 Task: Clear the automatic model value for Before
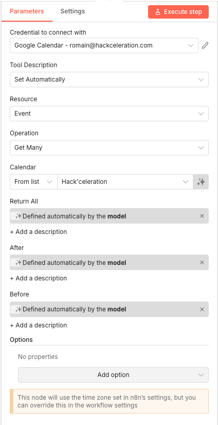click(x=202, y=309)
